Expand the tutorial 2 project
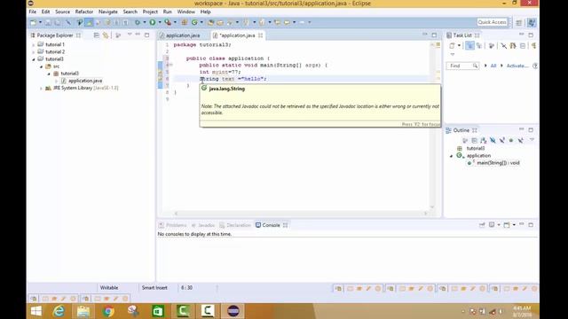The height and width of the screenshot is (319, 568). (x=34, y=52)
